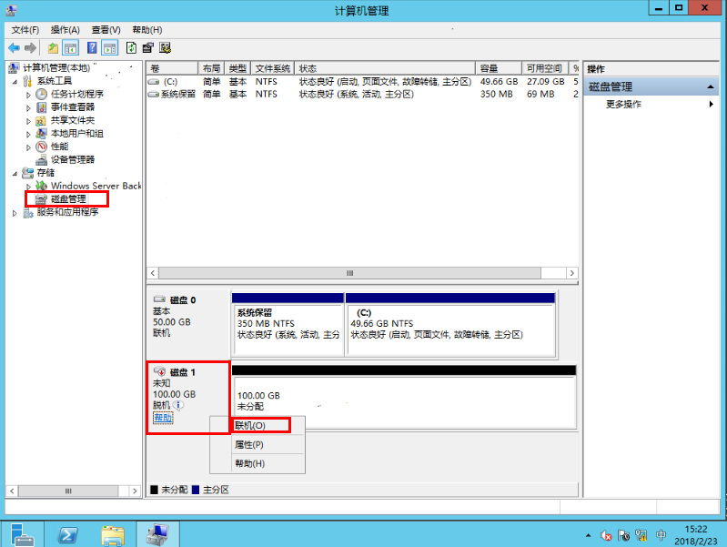Select the (C:) volume row
Viewport: 727px width, 547px height.
pos(362,82)
